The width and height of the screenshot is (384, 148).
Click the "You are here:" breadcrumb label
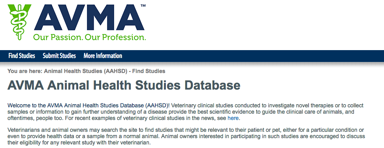coord(25,71)
